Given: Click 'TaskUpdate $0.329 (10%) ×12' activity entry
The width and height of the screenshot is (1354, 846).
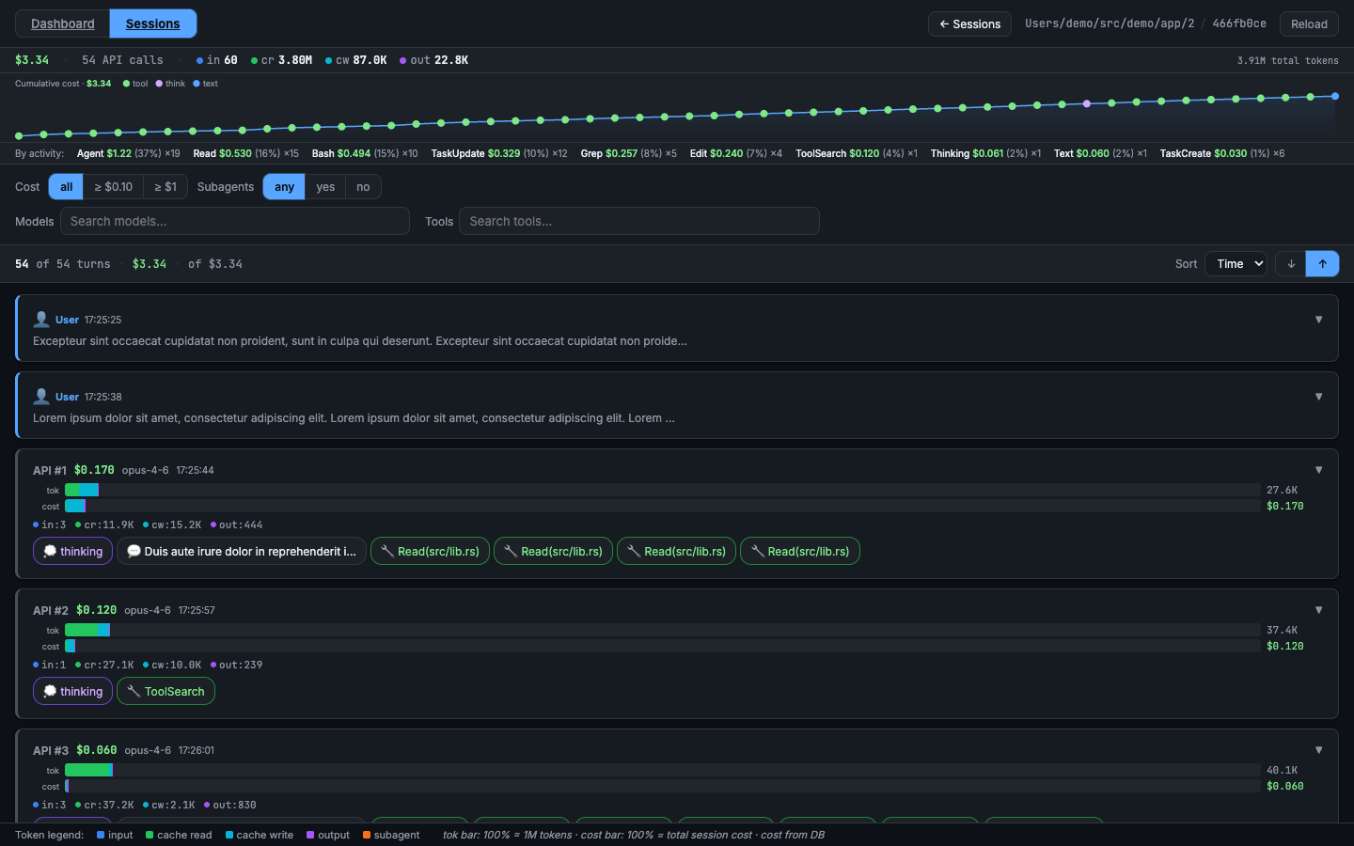Looking at the screenshot, I should pyautogui.click(x=499, y=153).
